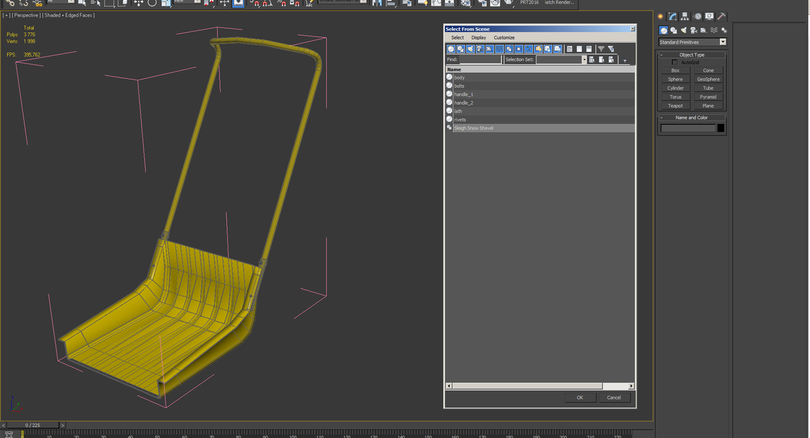Click the GeoSphere primitive button
810x438 pixels.
(x=708, y=79)
